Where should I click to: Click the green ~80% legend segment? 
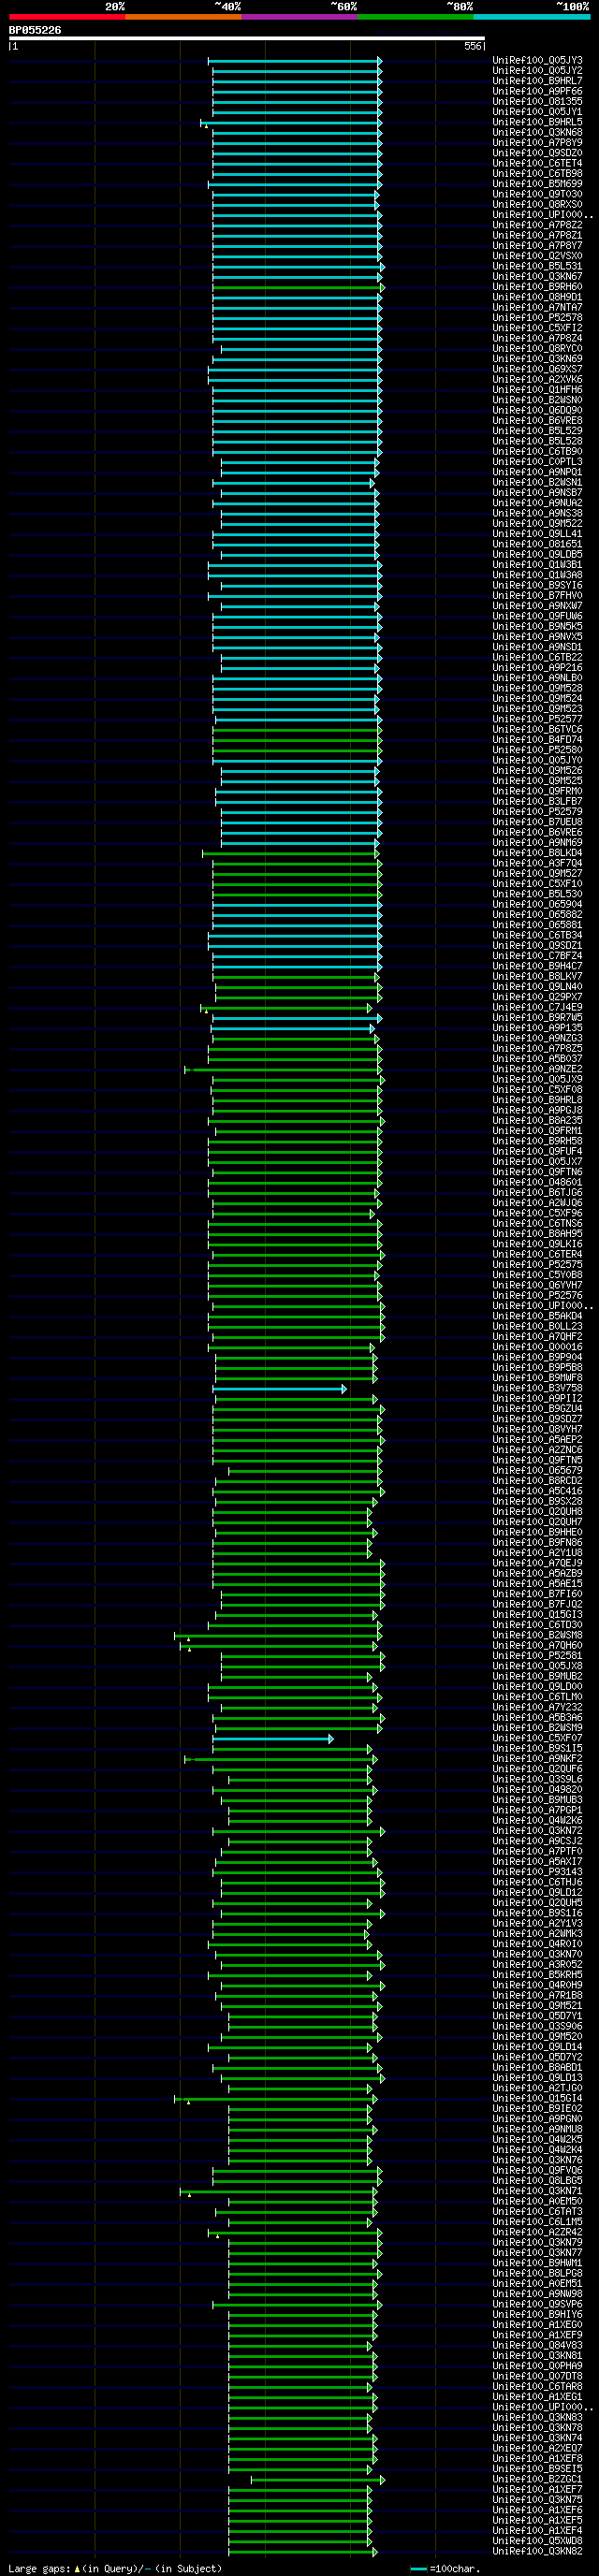click(x=415, y=17)
